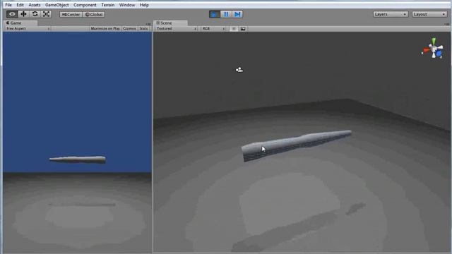This screenshot has width=452, height=254.
Task: Click the elongated object in Game view
Action: [77, 159]
